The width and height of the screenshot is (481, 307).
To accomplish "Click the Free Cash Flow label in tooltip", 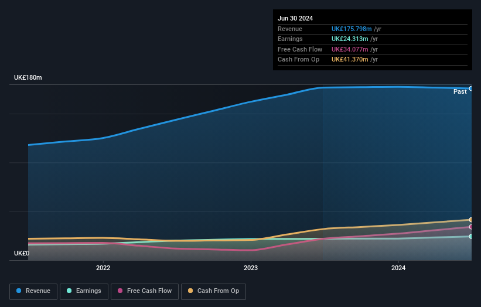I will 300,49.
